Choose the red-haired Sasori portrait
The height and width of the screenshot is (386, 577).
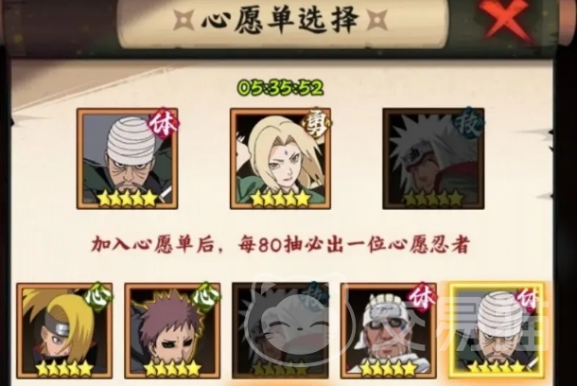[x=172, y=330]
